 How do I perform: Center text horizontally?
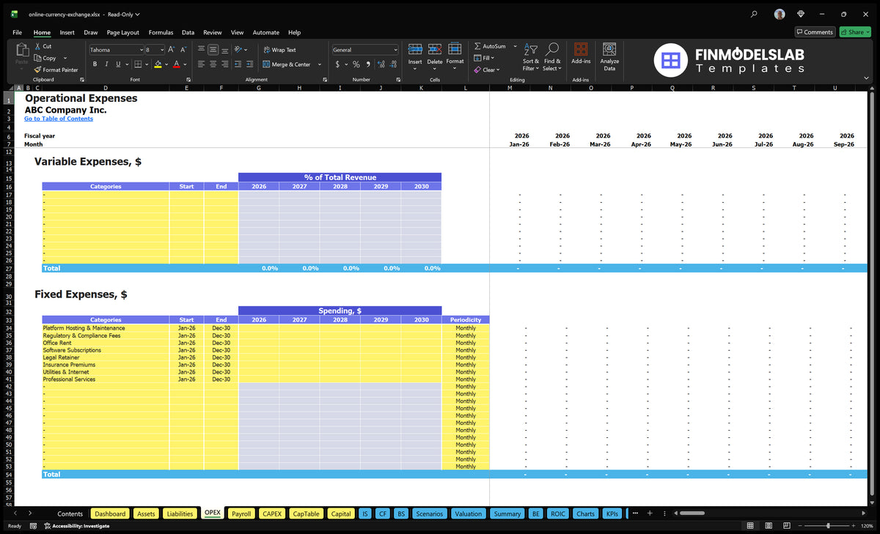(213, 64)
